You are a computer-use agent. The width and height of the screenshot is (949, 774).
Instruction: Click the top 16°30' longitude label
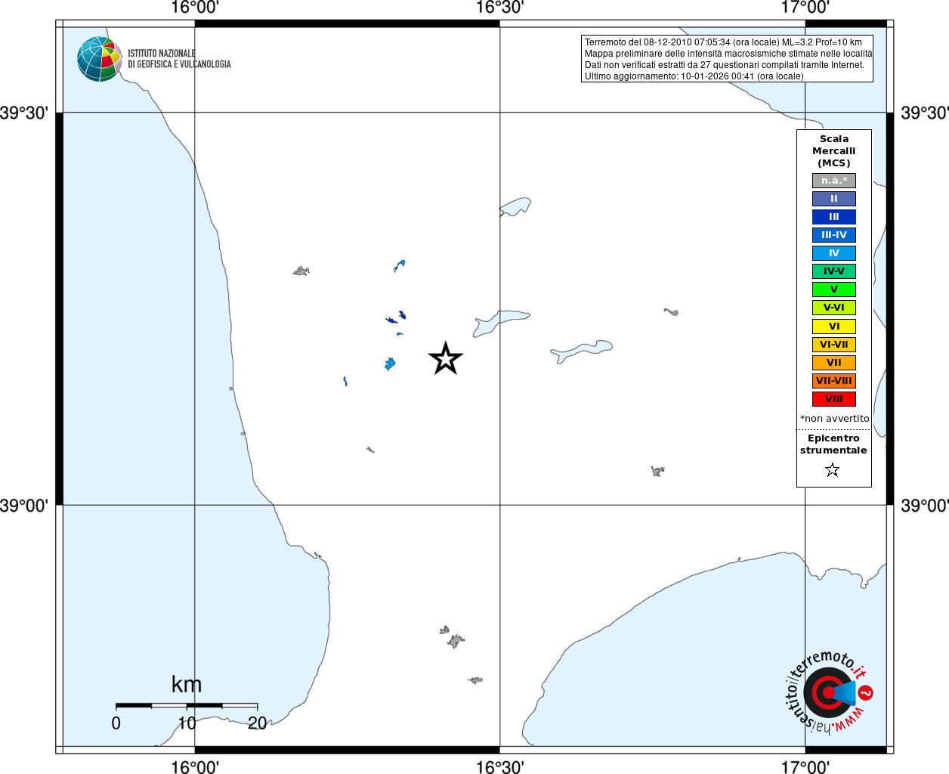499,8
